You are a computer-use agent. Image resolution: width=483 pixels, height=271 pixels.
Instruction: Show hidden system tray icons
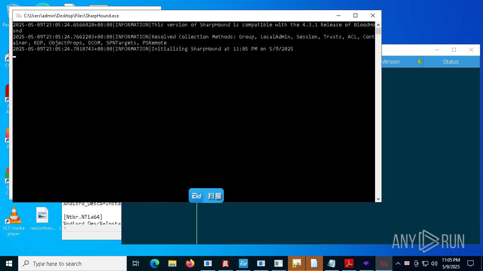(398, 263)
